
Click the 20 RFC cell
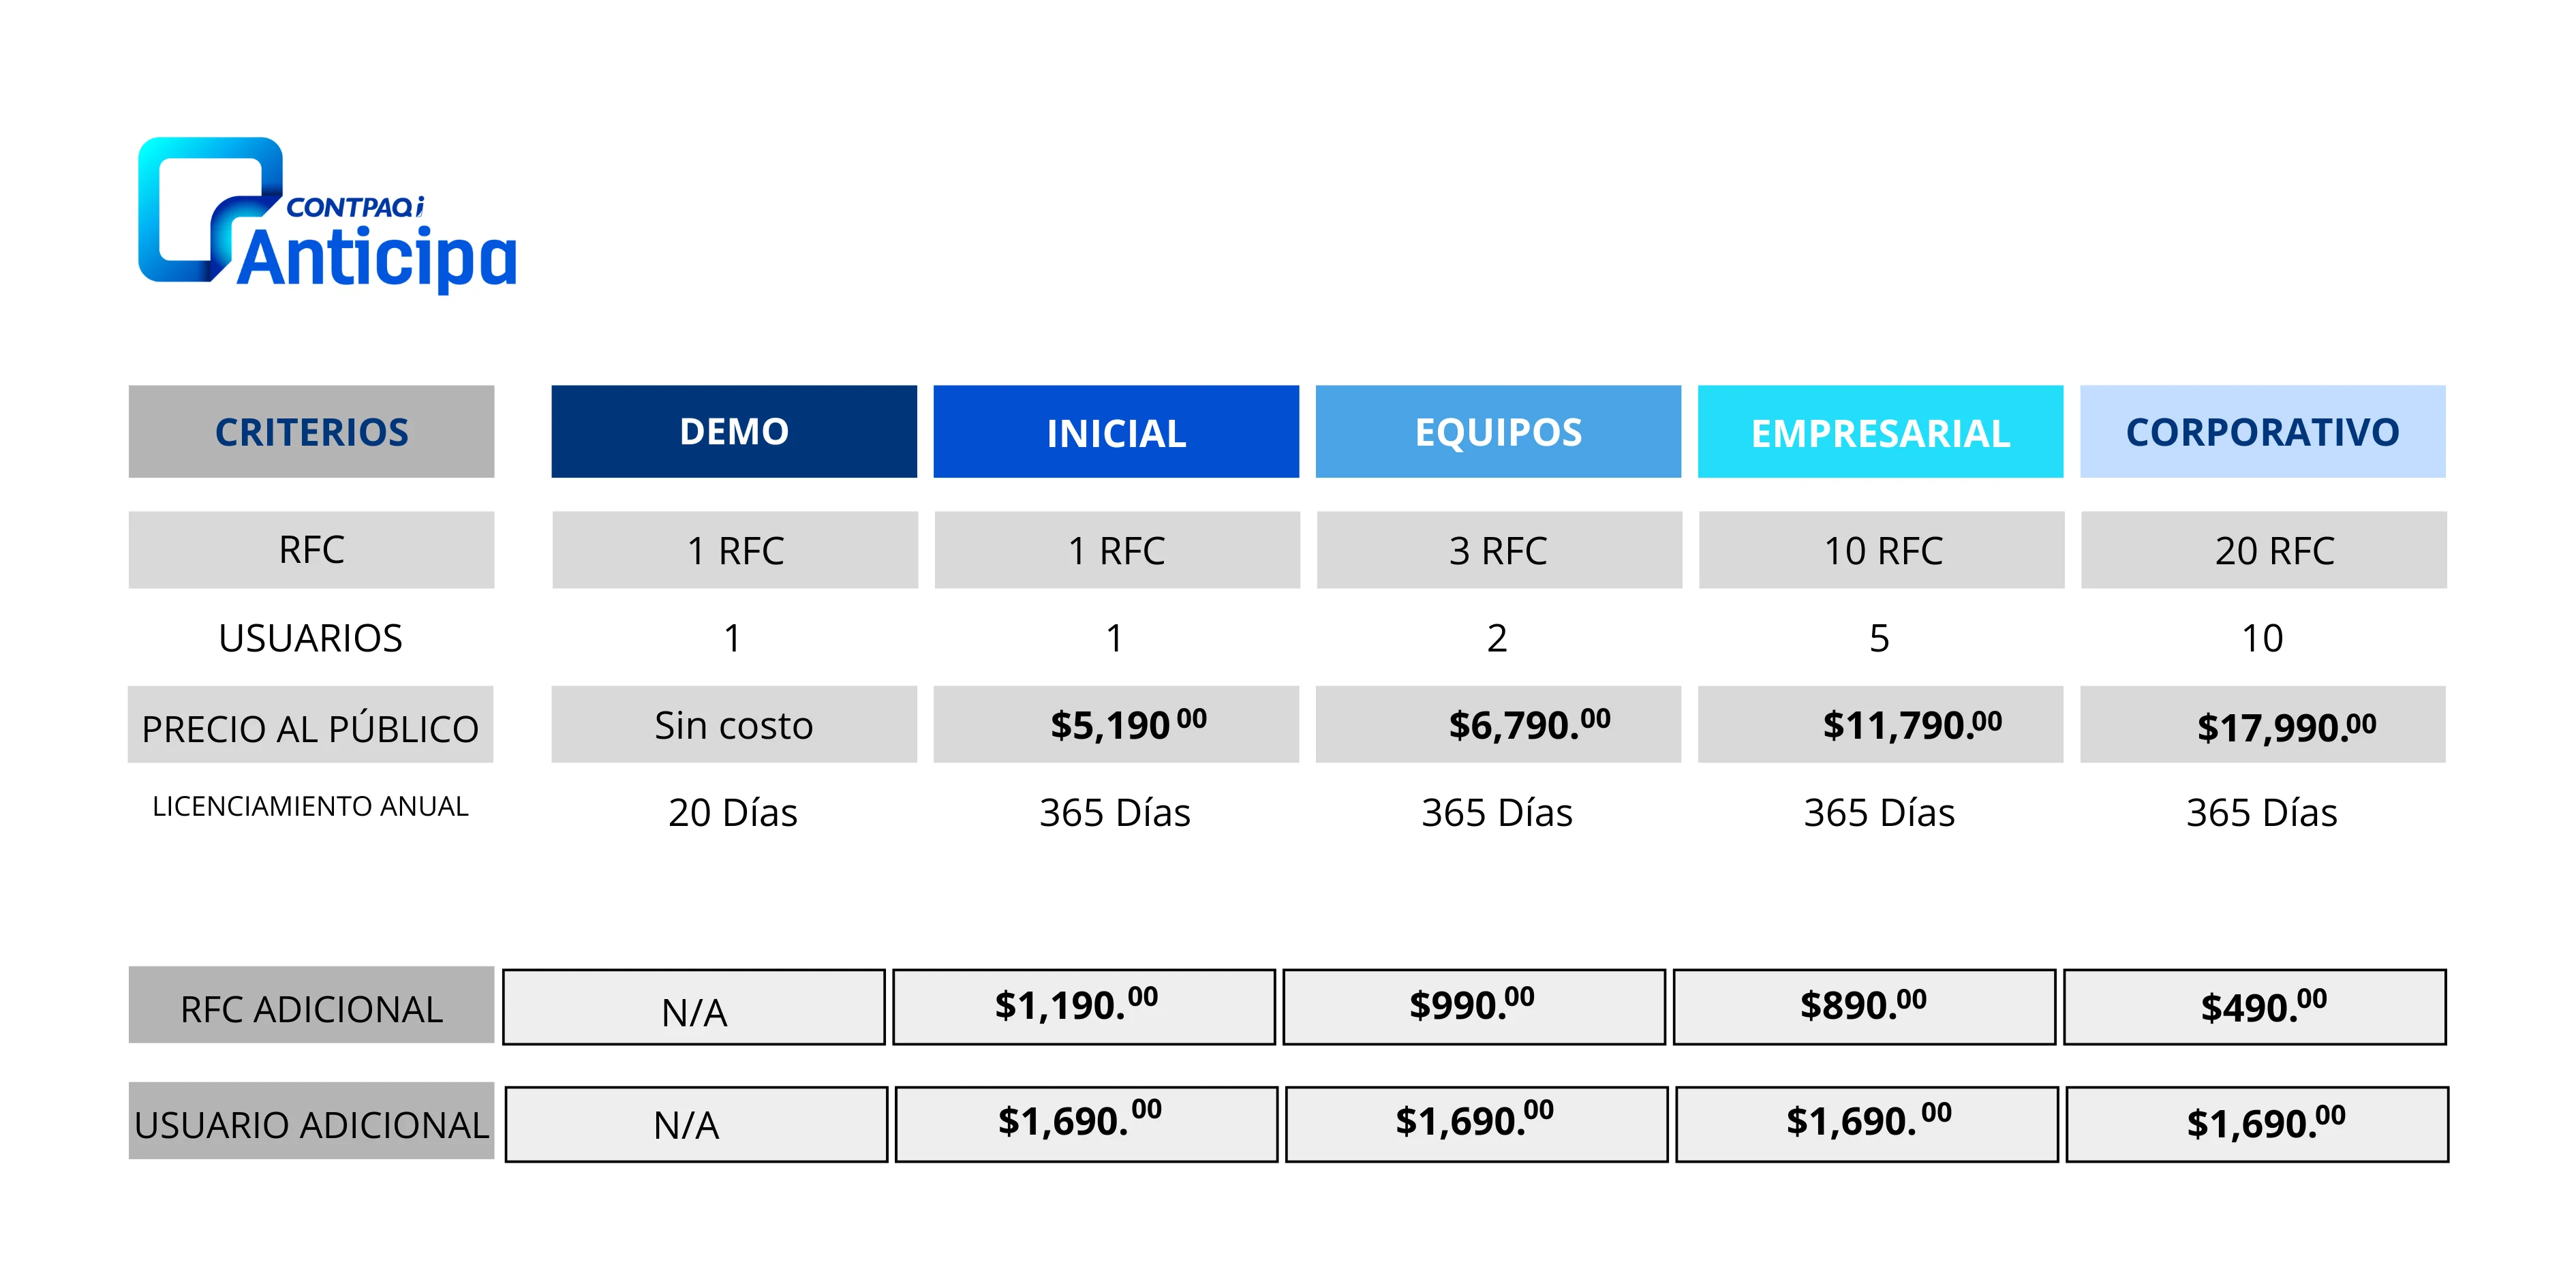[2264, 550]
